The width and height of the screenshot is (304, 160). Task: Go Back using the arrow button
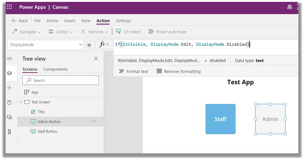20,21
